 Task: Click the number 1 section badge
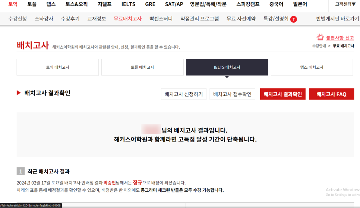pos(20,171)
